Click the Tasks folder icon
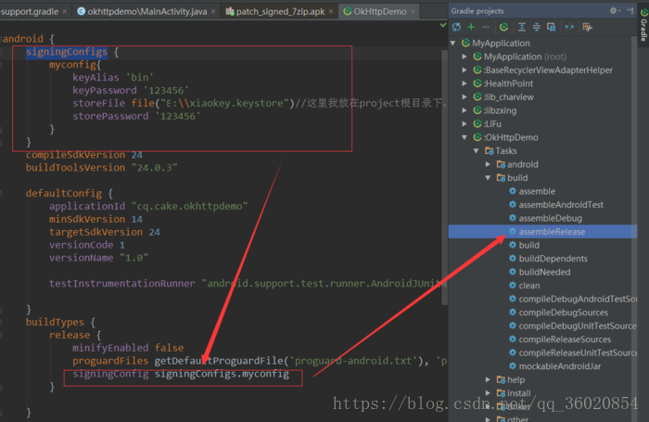Image resolution: width=649 pixels, height=422 pixels. point(490,151)
